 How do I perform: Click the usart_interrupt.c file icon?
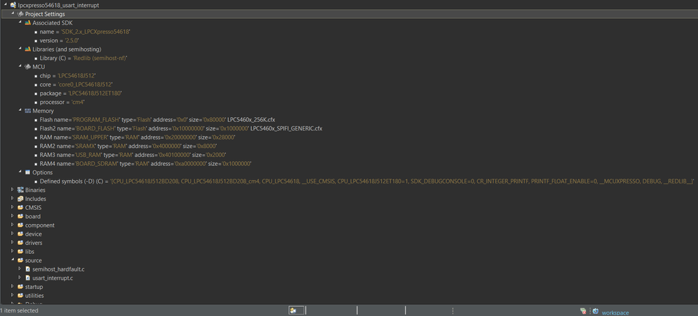click(x=27, y=278)
